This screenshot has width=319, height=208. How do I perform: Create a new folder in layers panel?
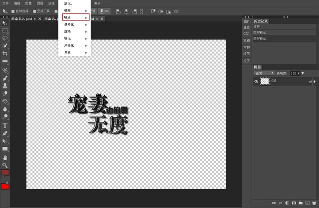[x=301, y=203]
